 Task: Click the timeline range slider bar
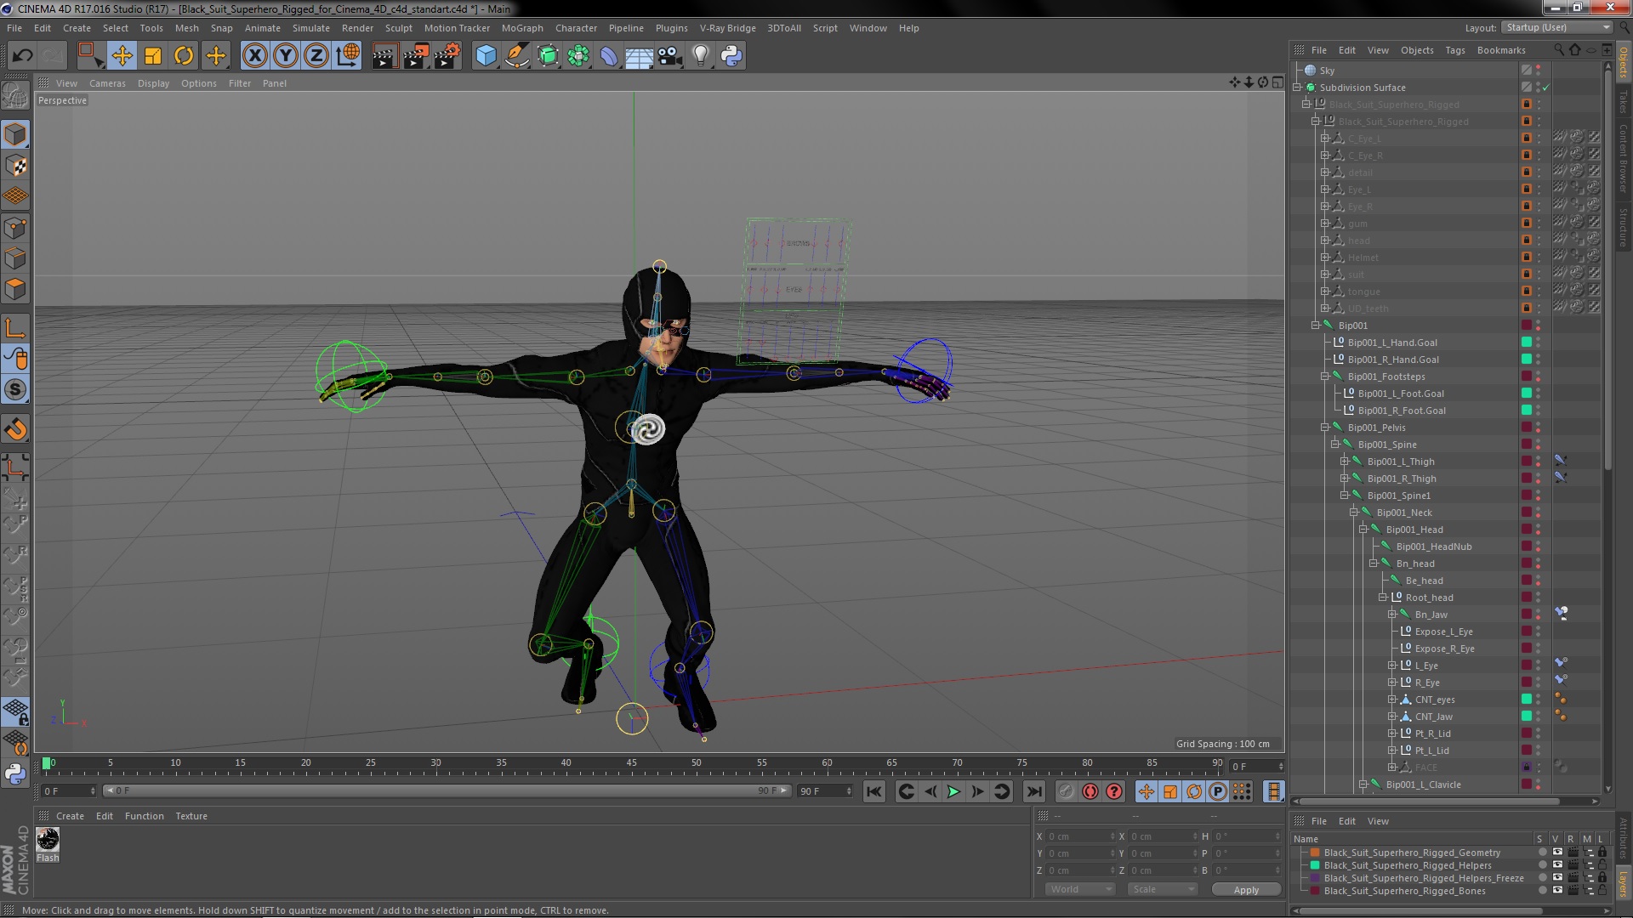click(447, 791)
